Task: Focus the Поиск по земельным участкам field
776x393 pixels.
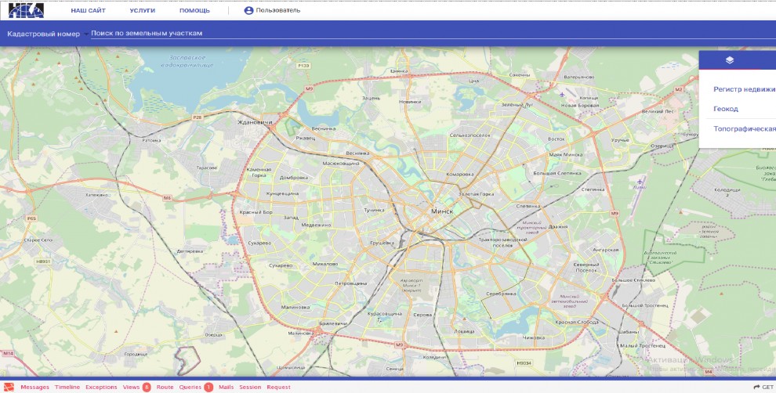Action: [433, 34]
